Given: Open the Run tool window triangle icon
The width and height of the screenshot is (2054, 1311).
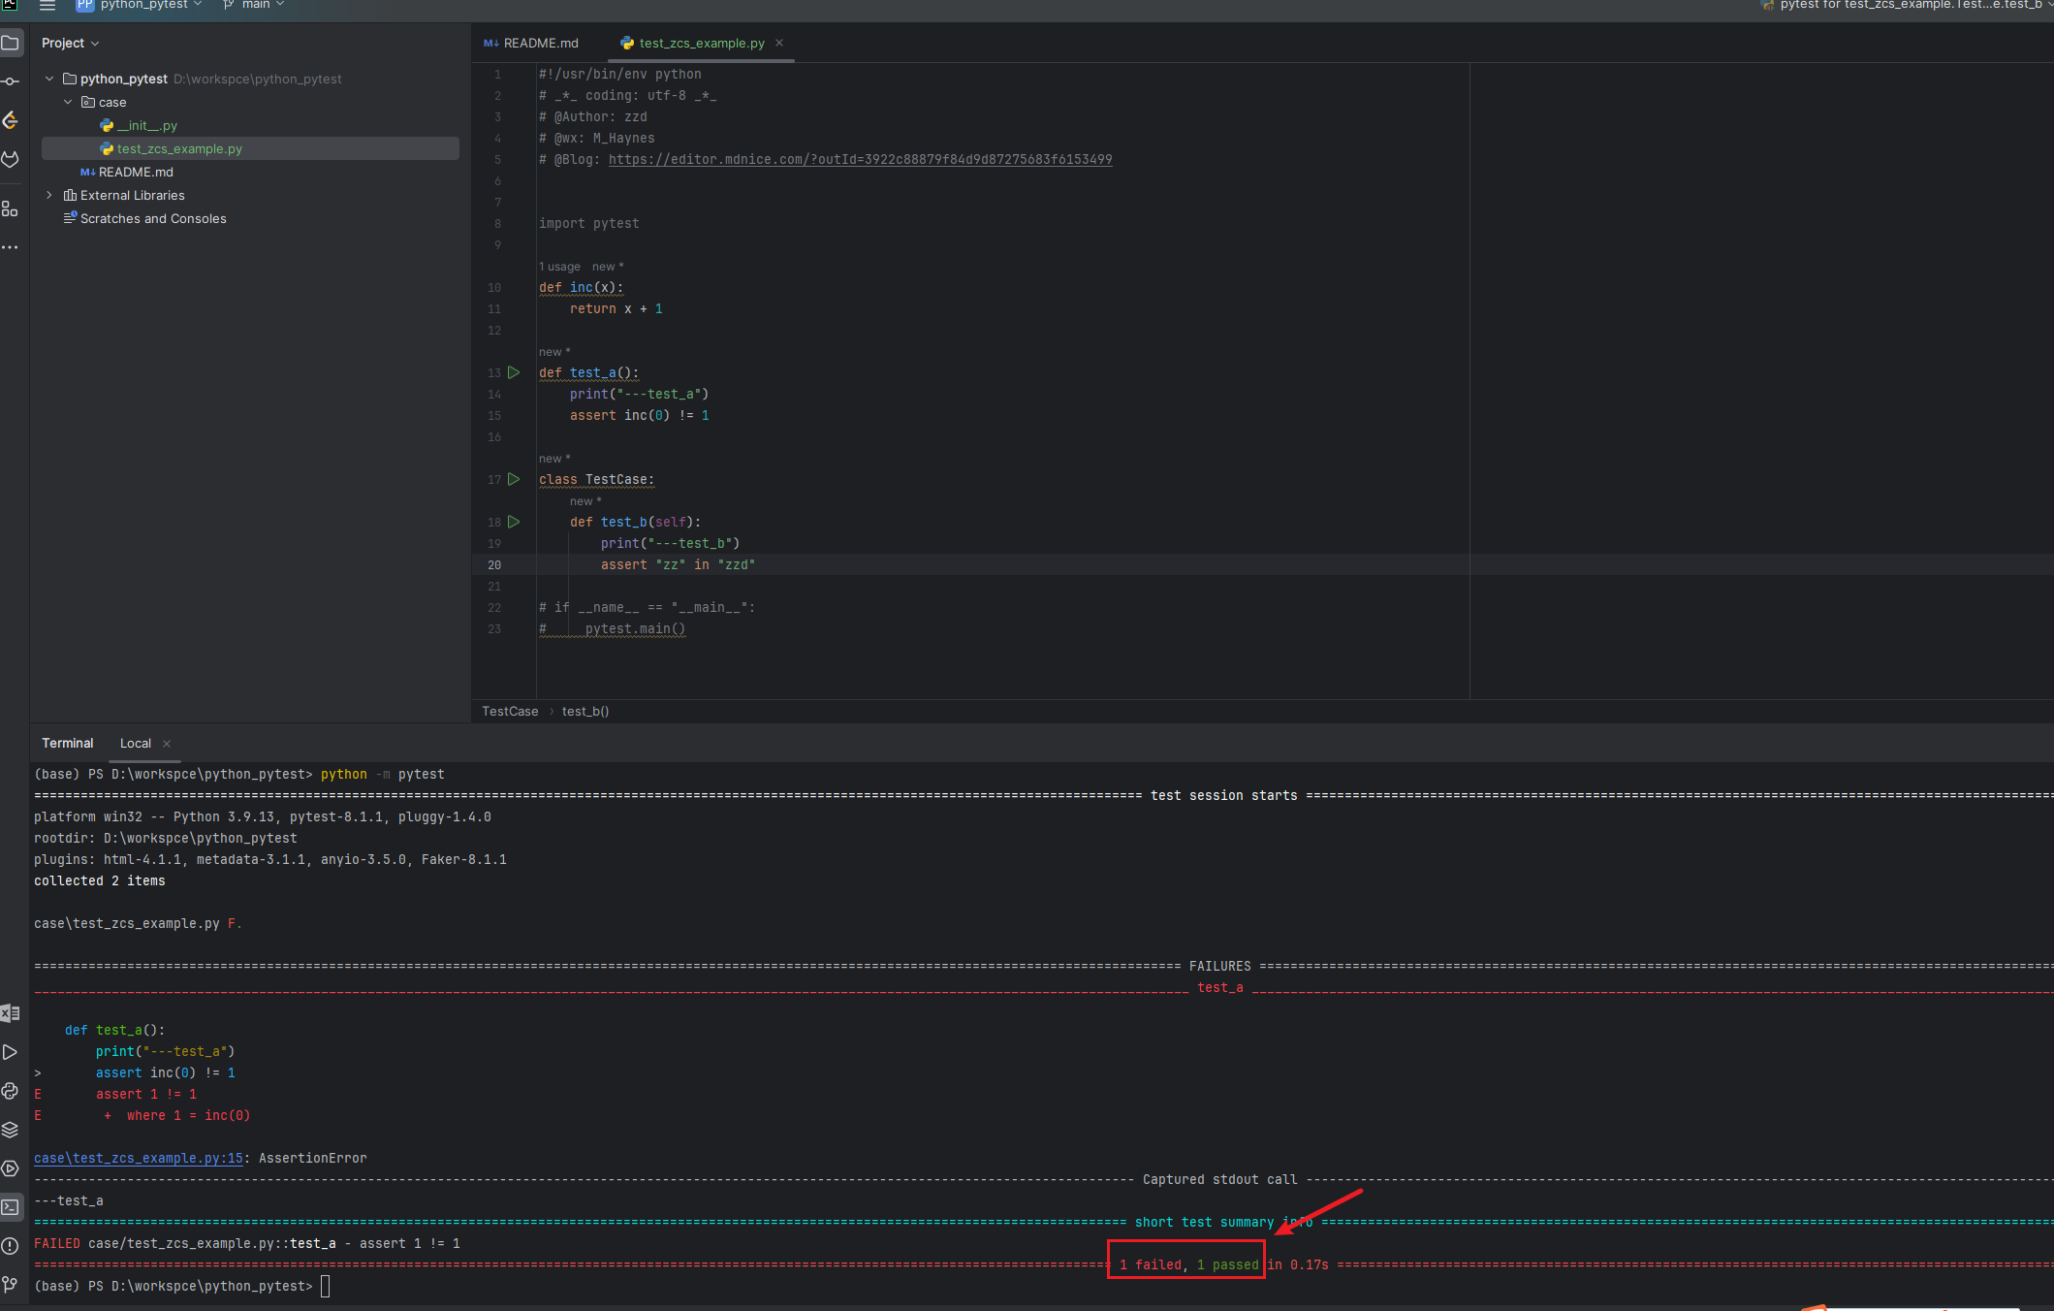Looking at the screenshot, I should [x=11, y=1052].
